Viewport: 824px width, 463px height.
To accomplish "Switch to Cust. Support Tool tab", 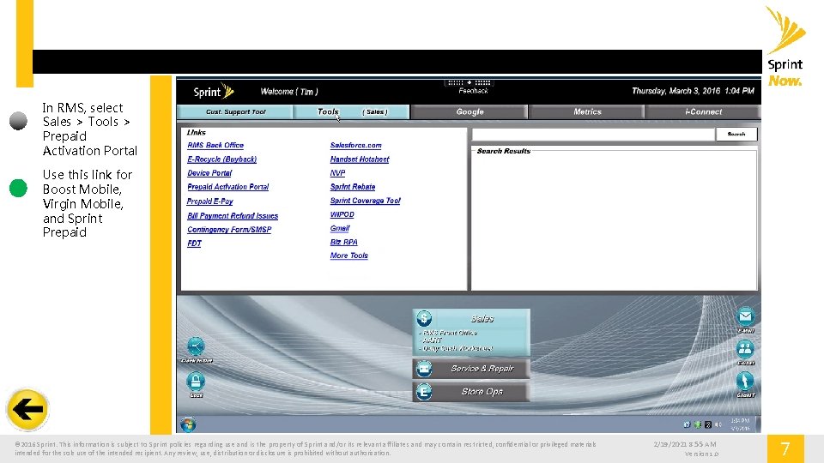I will point(235,111).
